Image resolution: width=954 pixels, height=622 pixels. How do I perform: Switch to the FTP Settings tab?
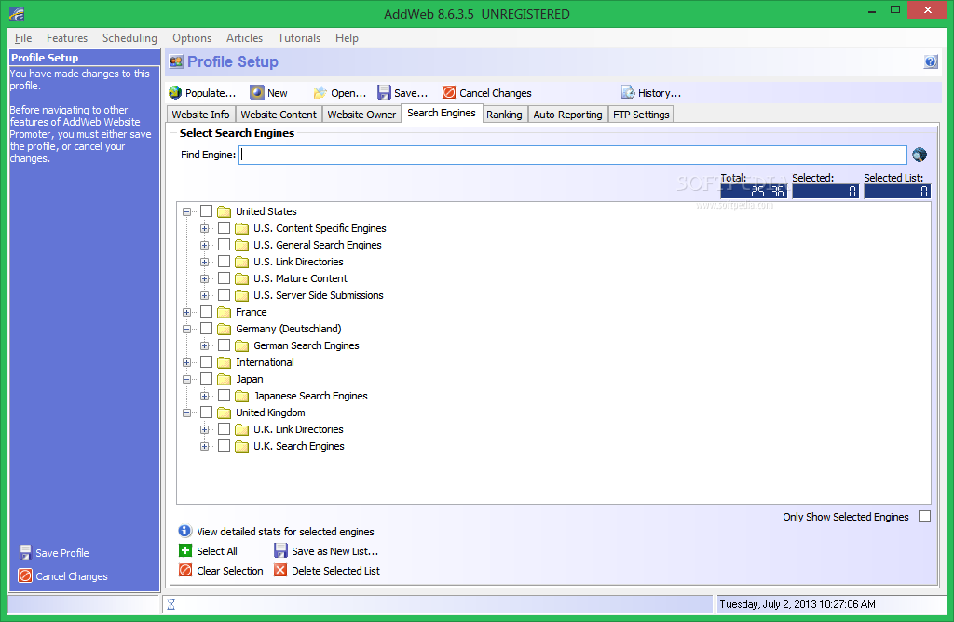coord(641,115)
